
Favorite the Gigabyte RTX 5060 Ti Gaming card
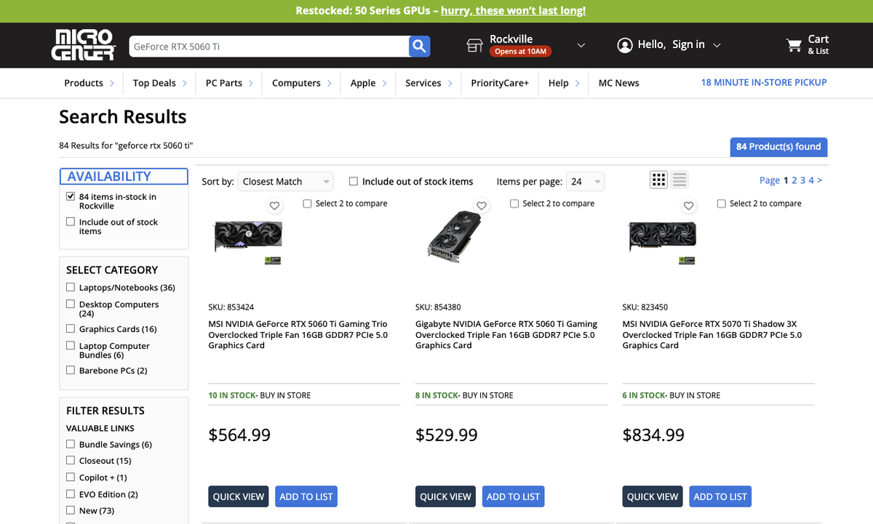tap(482, 206)
